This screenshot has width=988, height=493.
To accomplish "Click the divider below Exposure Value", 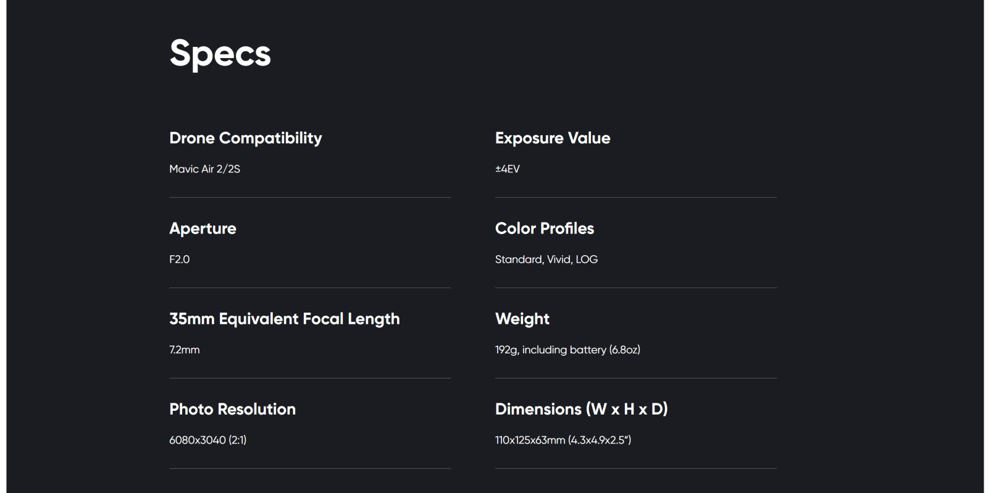I will click(x=636, y=198).
